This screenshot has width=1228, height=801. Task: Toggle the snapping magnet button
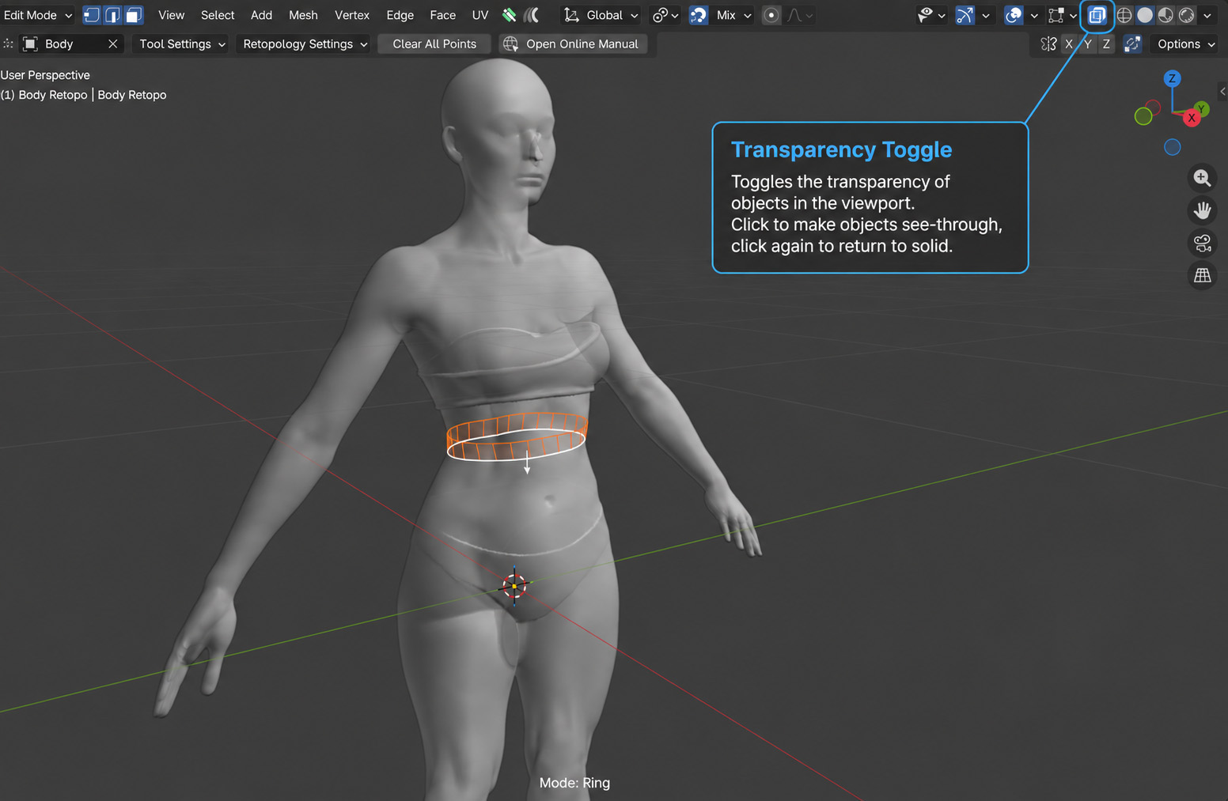pyautogui.click(x=699, y=15)
